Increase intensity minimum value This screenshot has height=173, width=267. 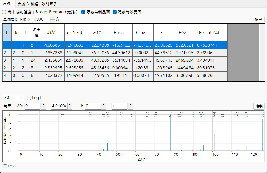pyautogui.click(x=104, y=104)
